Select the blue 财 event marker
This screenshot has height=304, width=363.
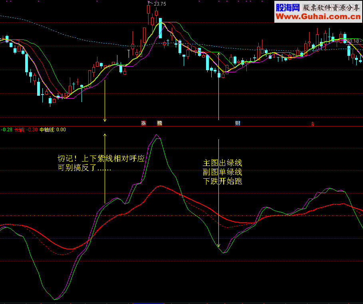point(237,123)
